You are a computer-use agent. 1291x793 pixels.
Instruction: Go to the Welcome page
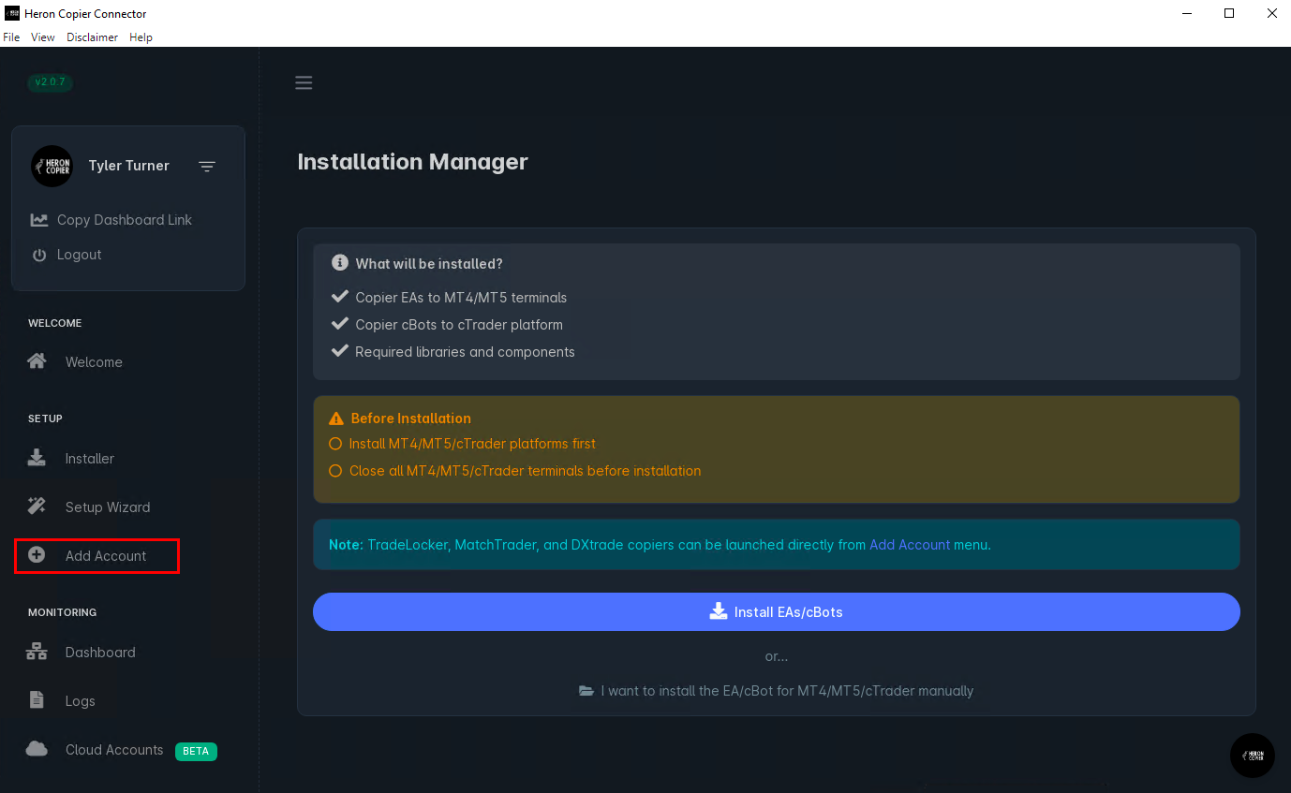(x=94, y=362)
